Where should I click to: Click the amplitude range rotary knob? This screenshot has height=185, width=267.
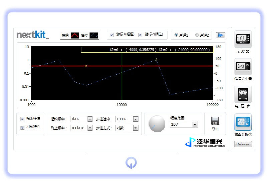(157, 124)
